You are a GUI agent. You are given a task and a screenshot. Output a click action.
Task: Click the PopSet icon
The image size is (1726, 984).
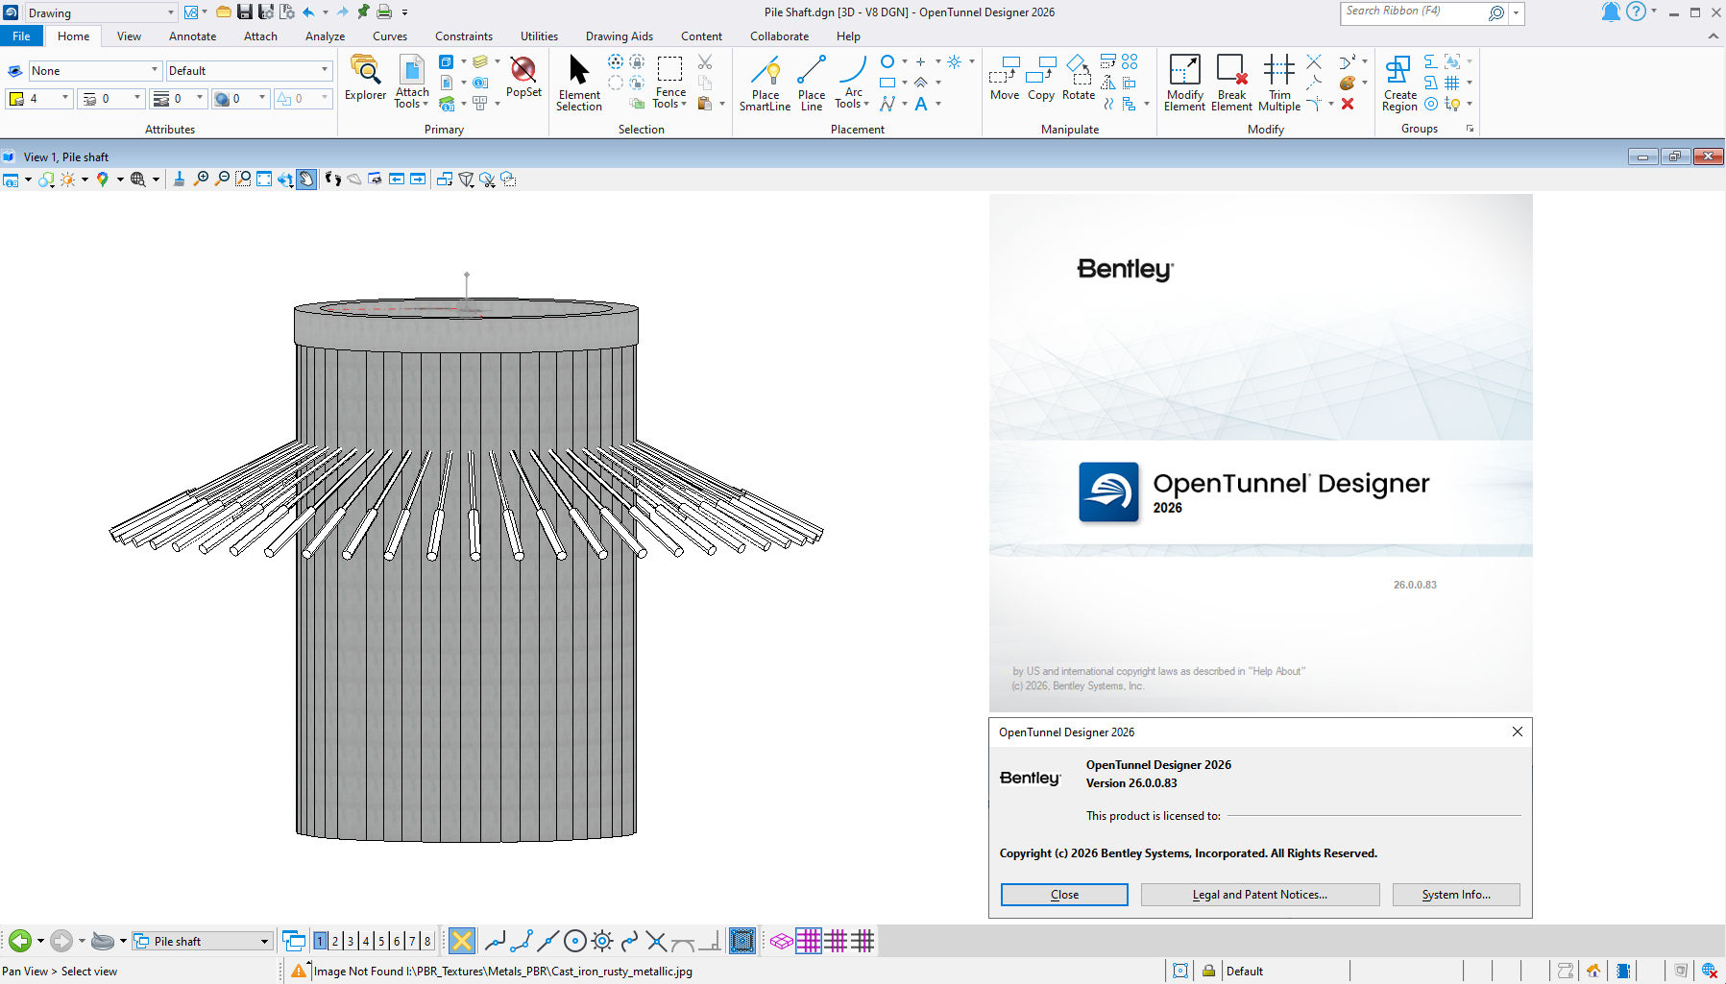(x=523, y=77)
